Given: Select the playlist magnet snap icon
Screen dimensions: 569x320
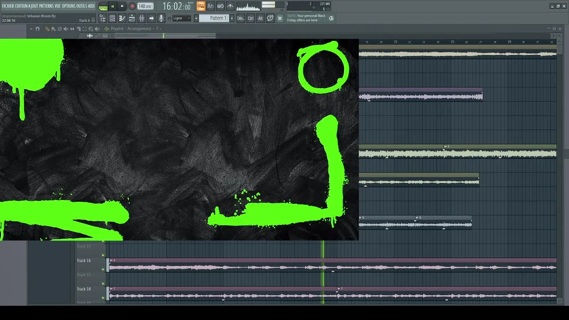Looking at the screenshot, I should [37, 29].
